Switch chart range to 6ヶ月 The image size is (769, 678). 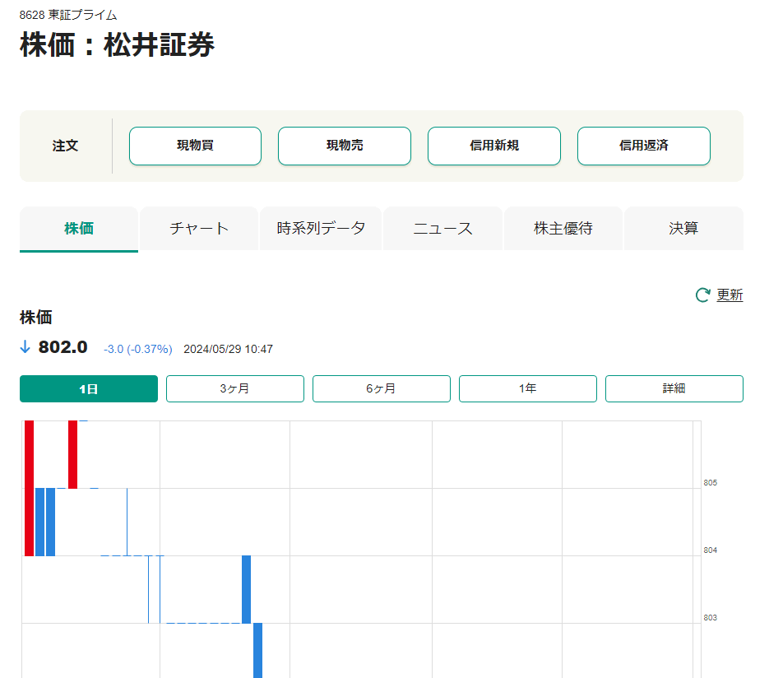pyautogui.click(x=382, y=388)
